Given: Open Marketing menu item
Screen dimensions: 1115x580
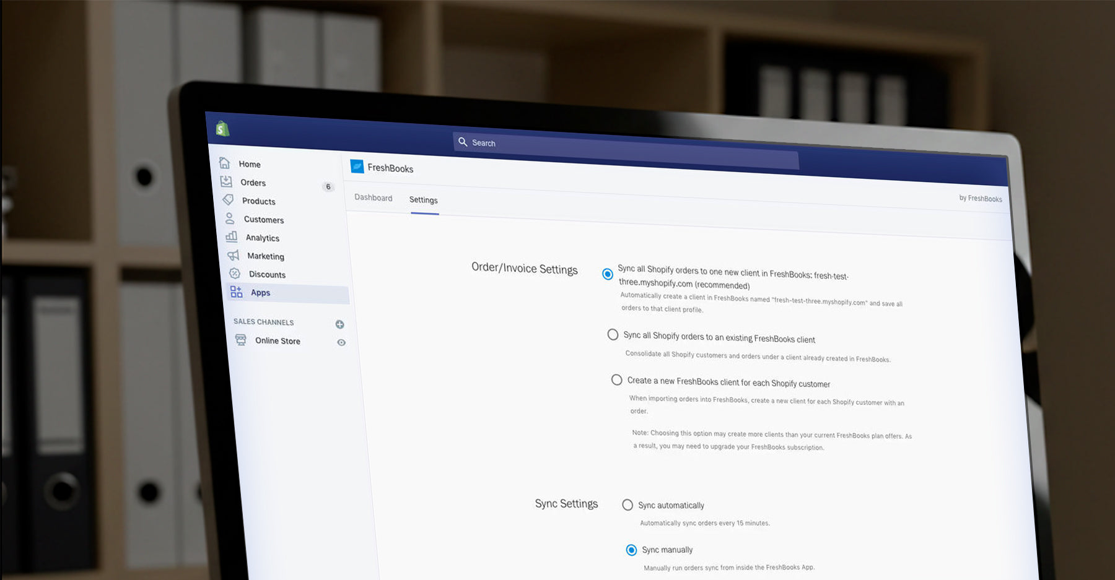Looking at the screenshot, I should click(x=266, y=256).
